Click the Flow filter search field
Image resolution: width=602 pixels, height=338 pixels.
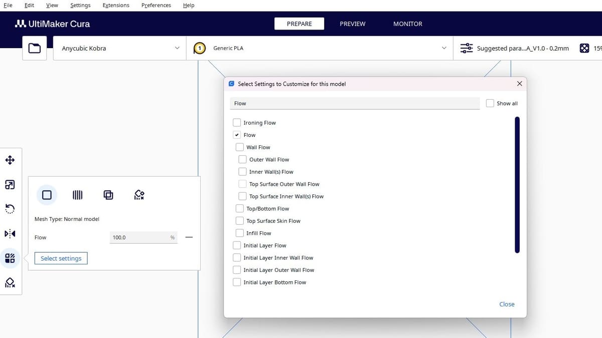pos(355,103)
